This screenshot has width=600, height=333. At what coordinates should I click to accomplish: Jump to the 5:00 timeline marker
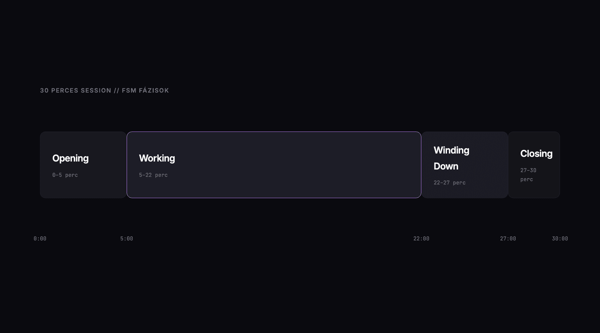127,238
